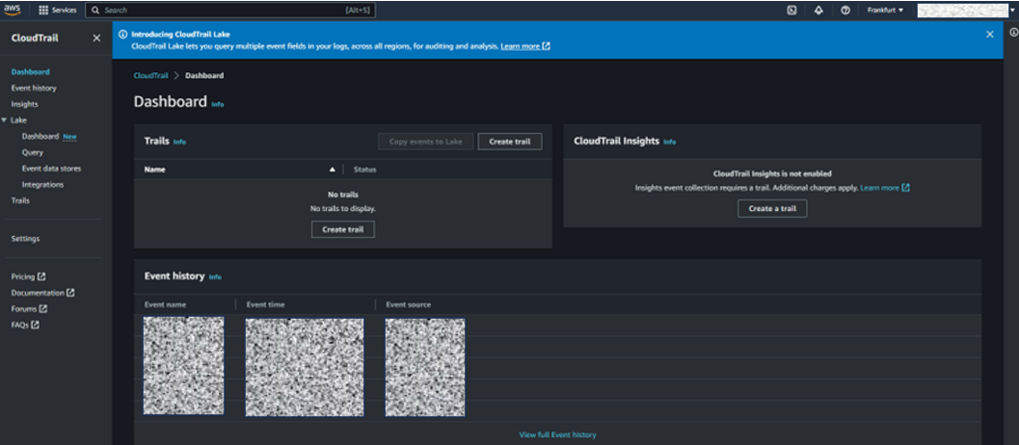Viewport: 1019px width, 445px height.
Task: Sort trails by Name column arrow
Action: [x=332, y=170]
